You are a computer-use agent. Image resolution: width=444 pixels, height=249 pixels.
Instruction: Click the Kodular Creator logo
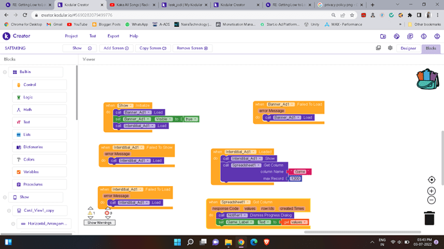(17, 36)
